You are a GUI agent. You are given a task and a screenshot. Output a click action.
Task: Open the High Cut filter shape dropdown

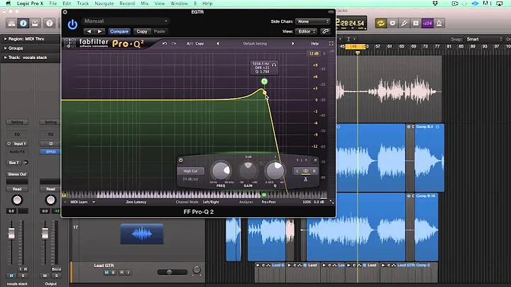(x=191, y=171)
